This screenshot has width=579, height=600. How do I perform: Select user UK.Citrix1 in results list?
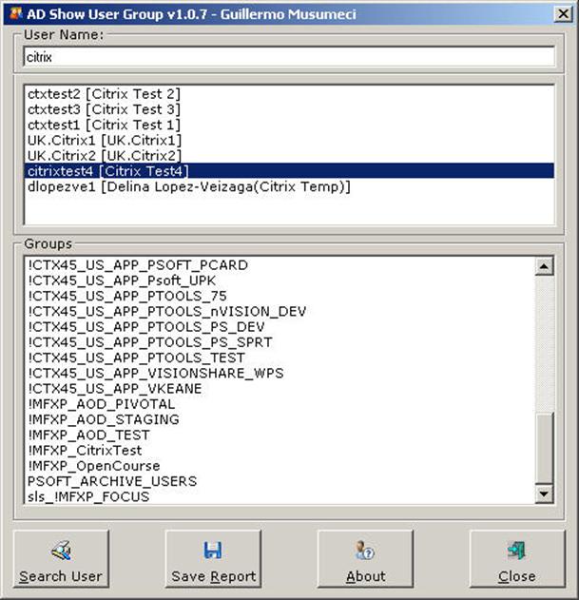289,141
